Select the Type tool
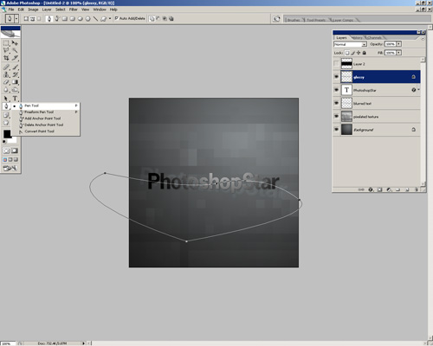Screen dimensions: 433x346 point(15,99)
